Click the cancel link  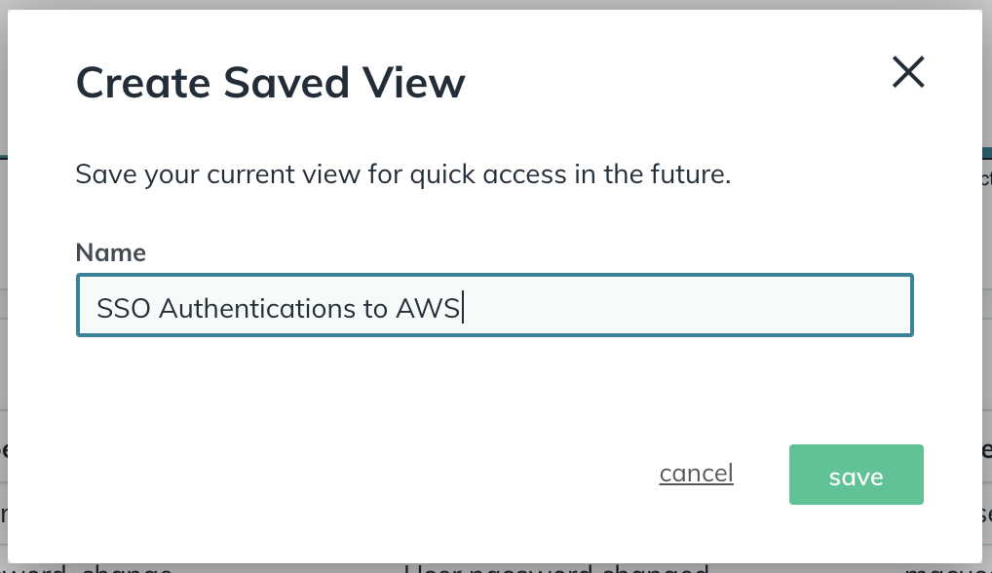(x=696, y=474)
